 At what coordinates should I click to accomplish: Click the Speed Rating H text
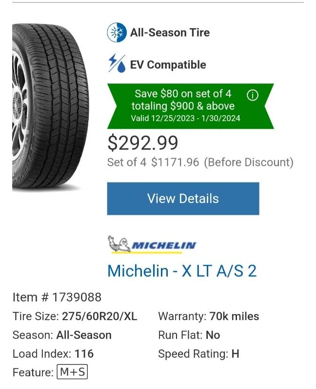point(198,354)
